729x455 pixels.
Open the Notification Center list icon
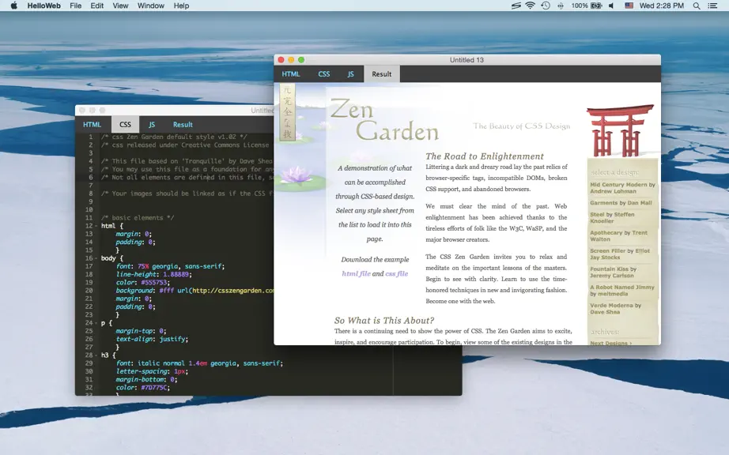pos(712,6)
